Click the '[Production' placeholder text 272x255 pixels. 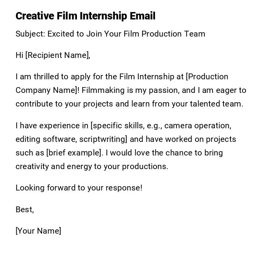click(x=207, y=77)
